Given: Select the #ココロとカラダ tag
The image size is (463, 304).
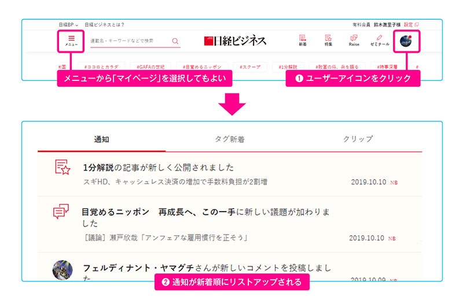Looking at the screenshot, I should tap(101, 67).
